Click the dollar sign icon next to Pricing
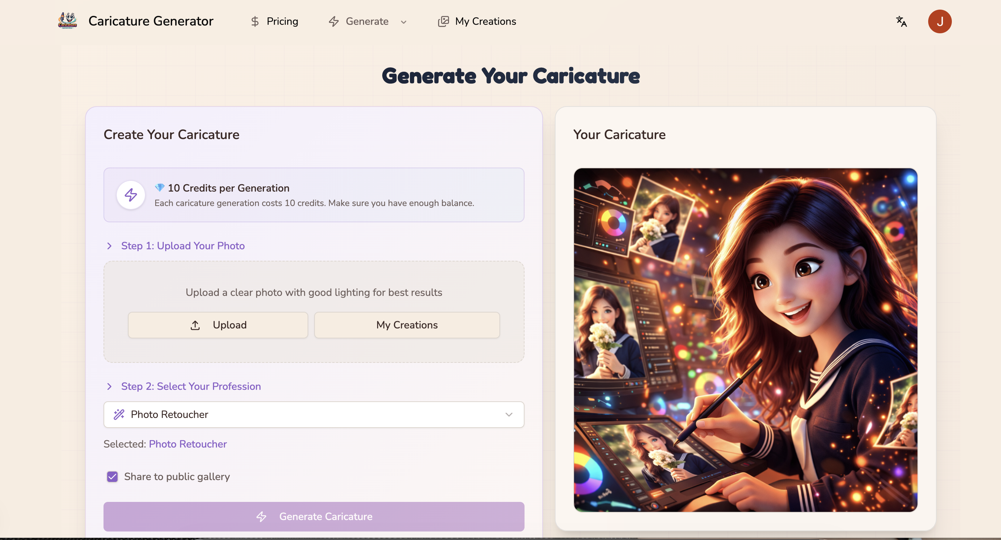 pyautogui.click(x=255, y=21)
